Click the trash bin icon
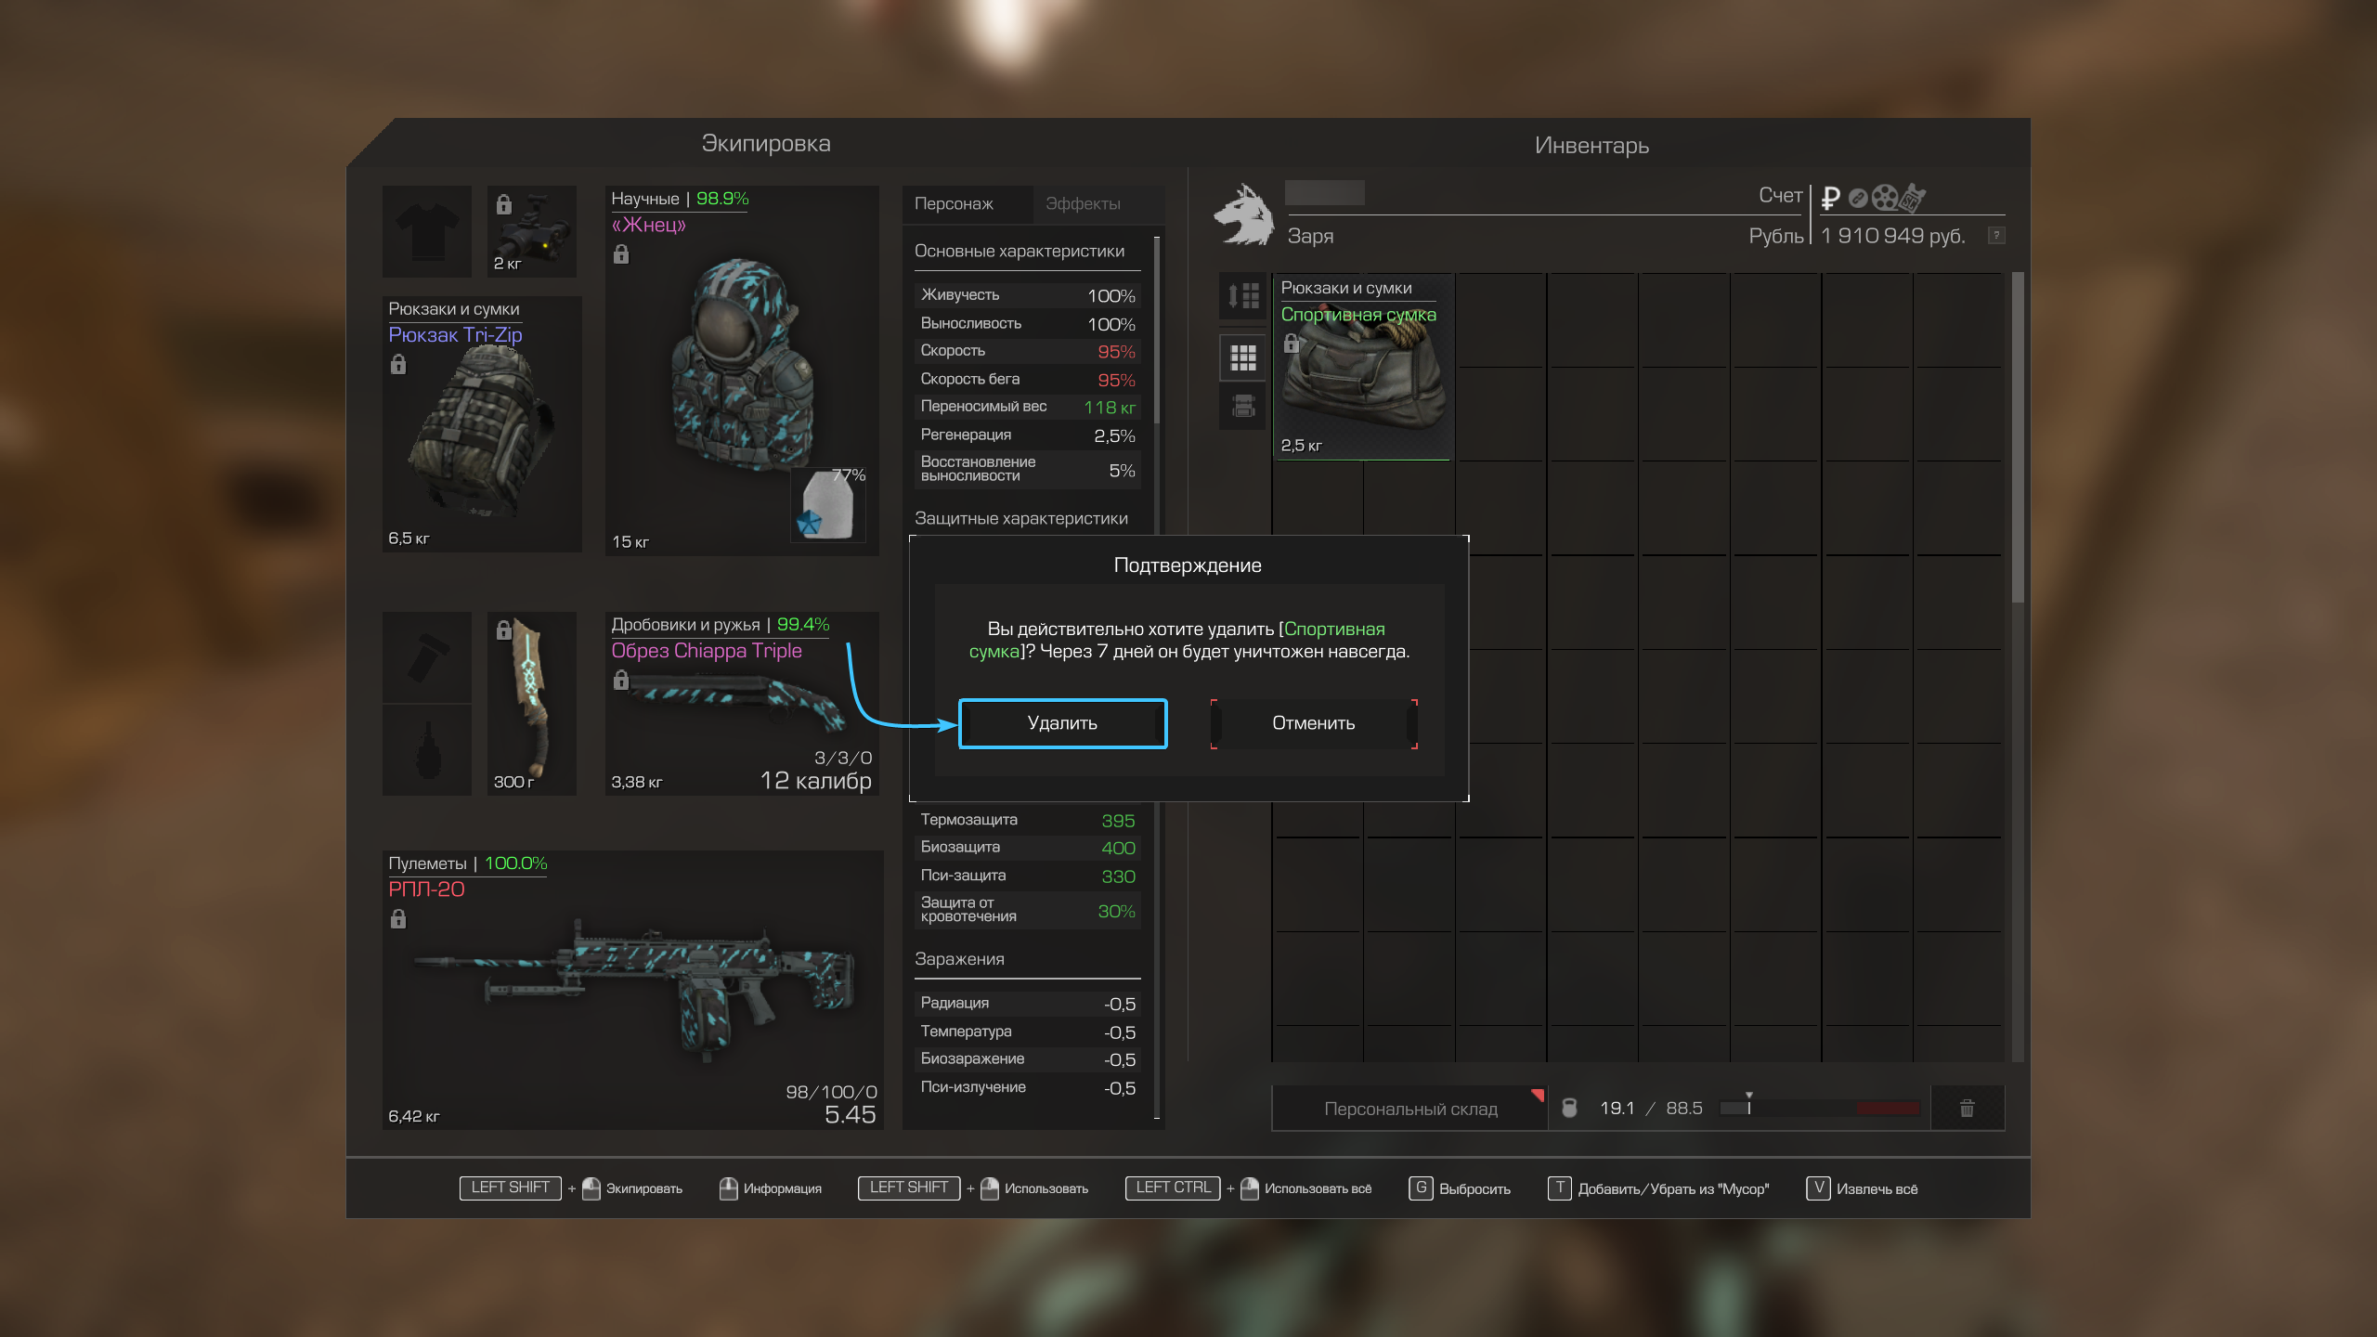This screenshot has height=1337, width=2377. (x=1967, y=1108)
